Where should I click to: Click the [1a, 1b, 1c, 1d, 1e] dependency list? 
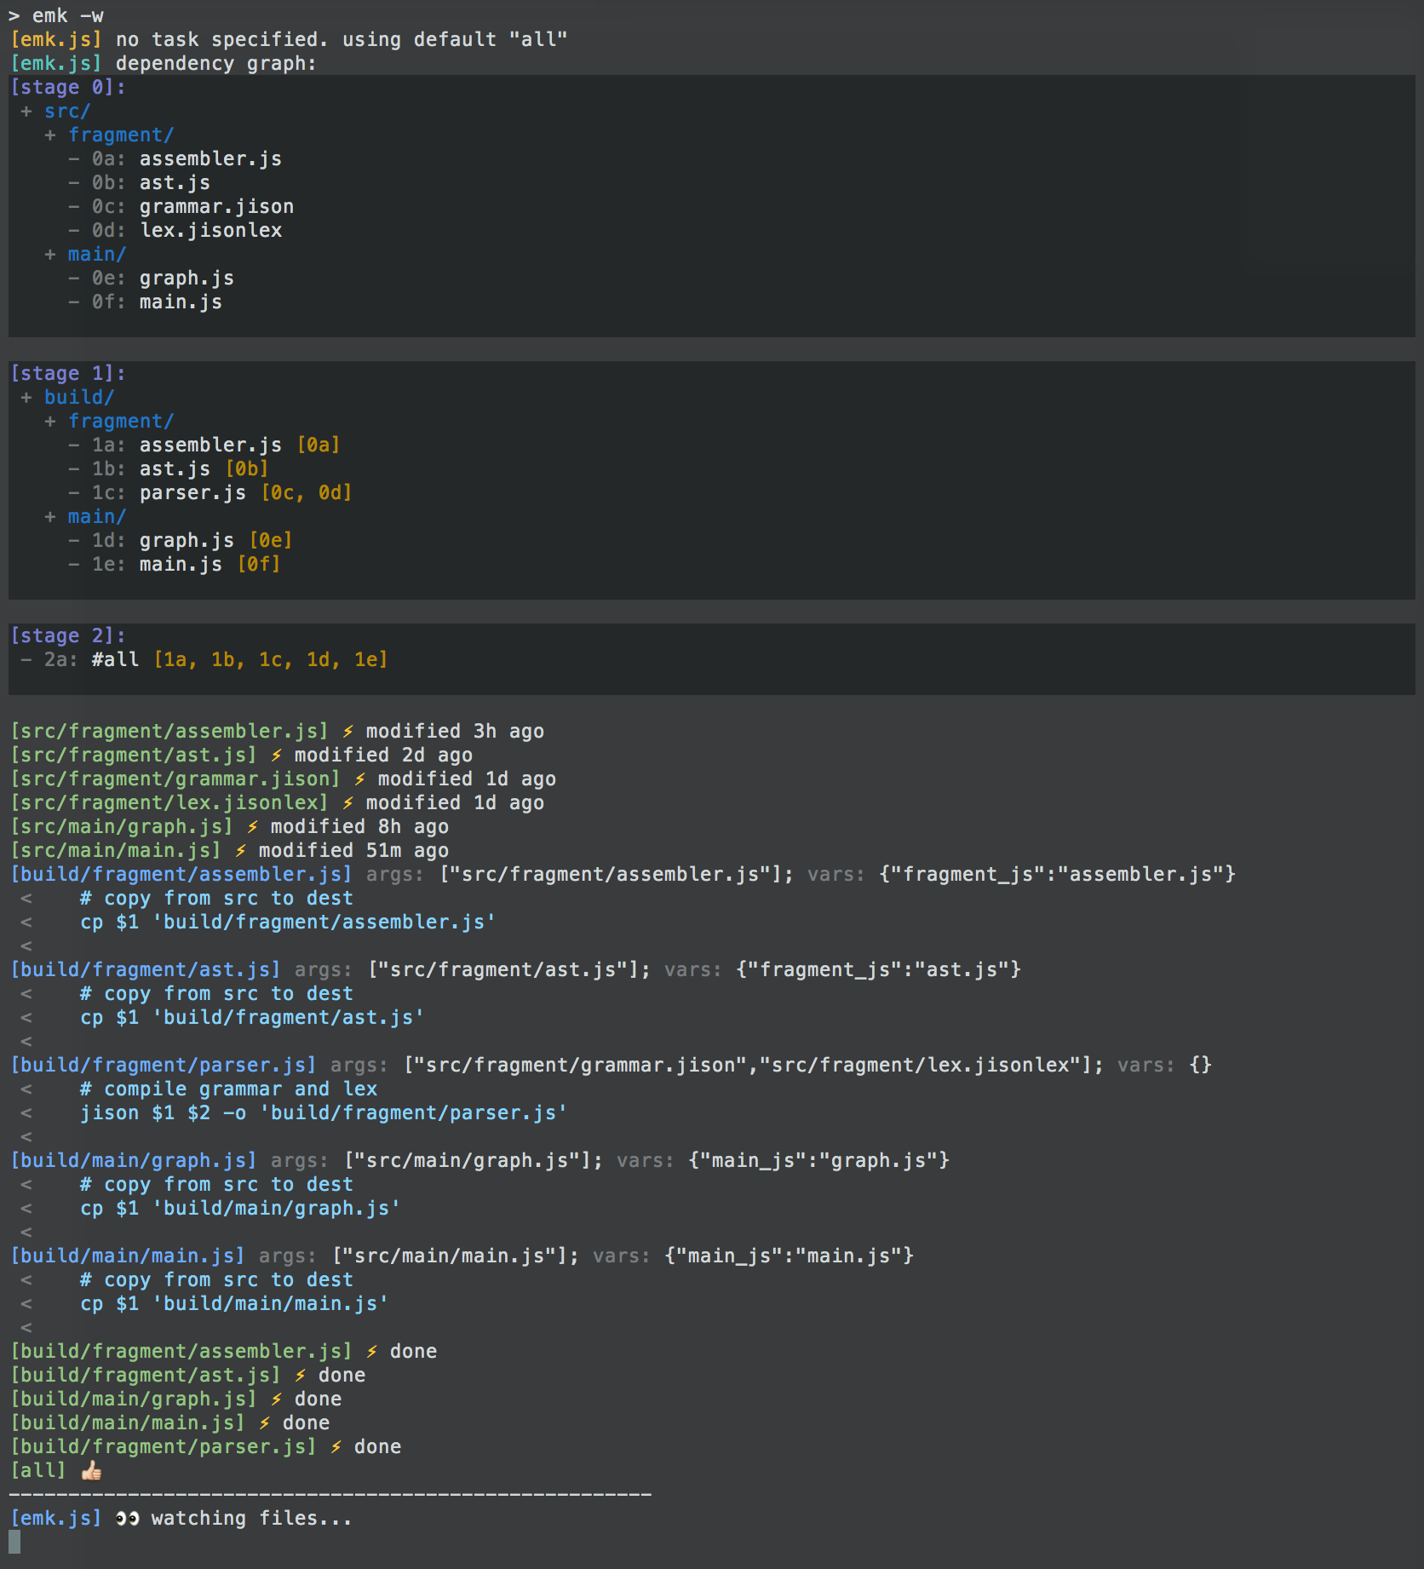coord(271,660)
